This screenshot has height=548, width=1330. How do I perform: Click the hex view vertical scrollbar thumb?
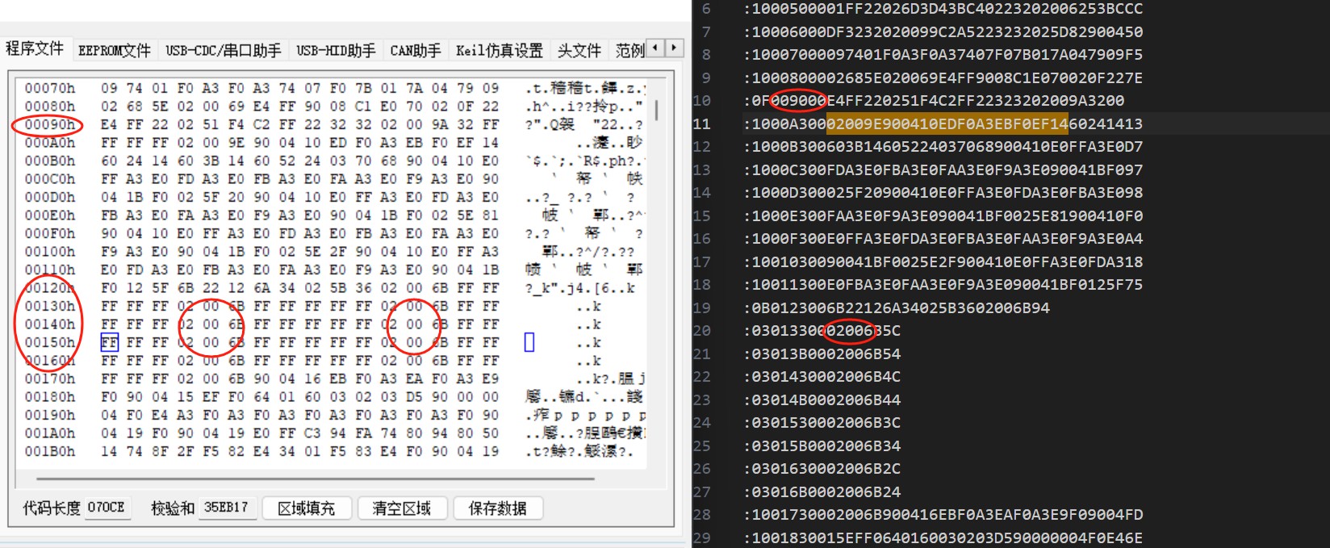[657, 110]
